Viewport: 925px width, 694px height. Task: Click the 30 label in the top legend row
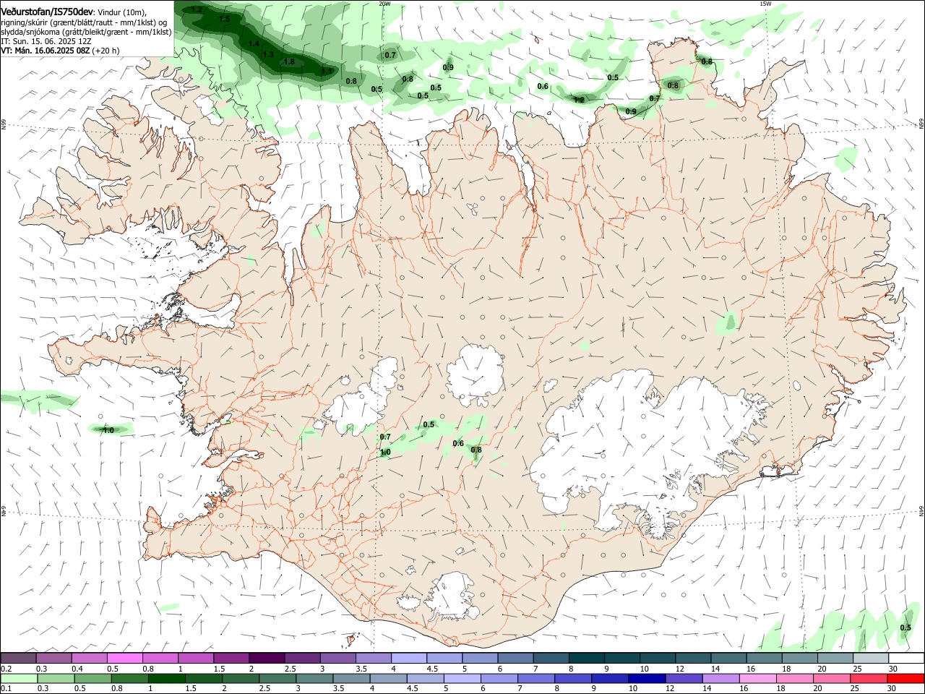click(892, 669)
